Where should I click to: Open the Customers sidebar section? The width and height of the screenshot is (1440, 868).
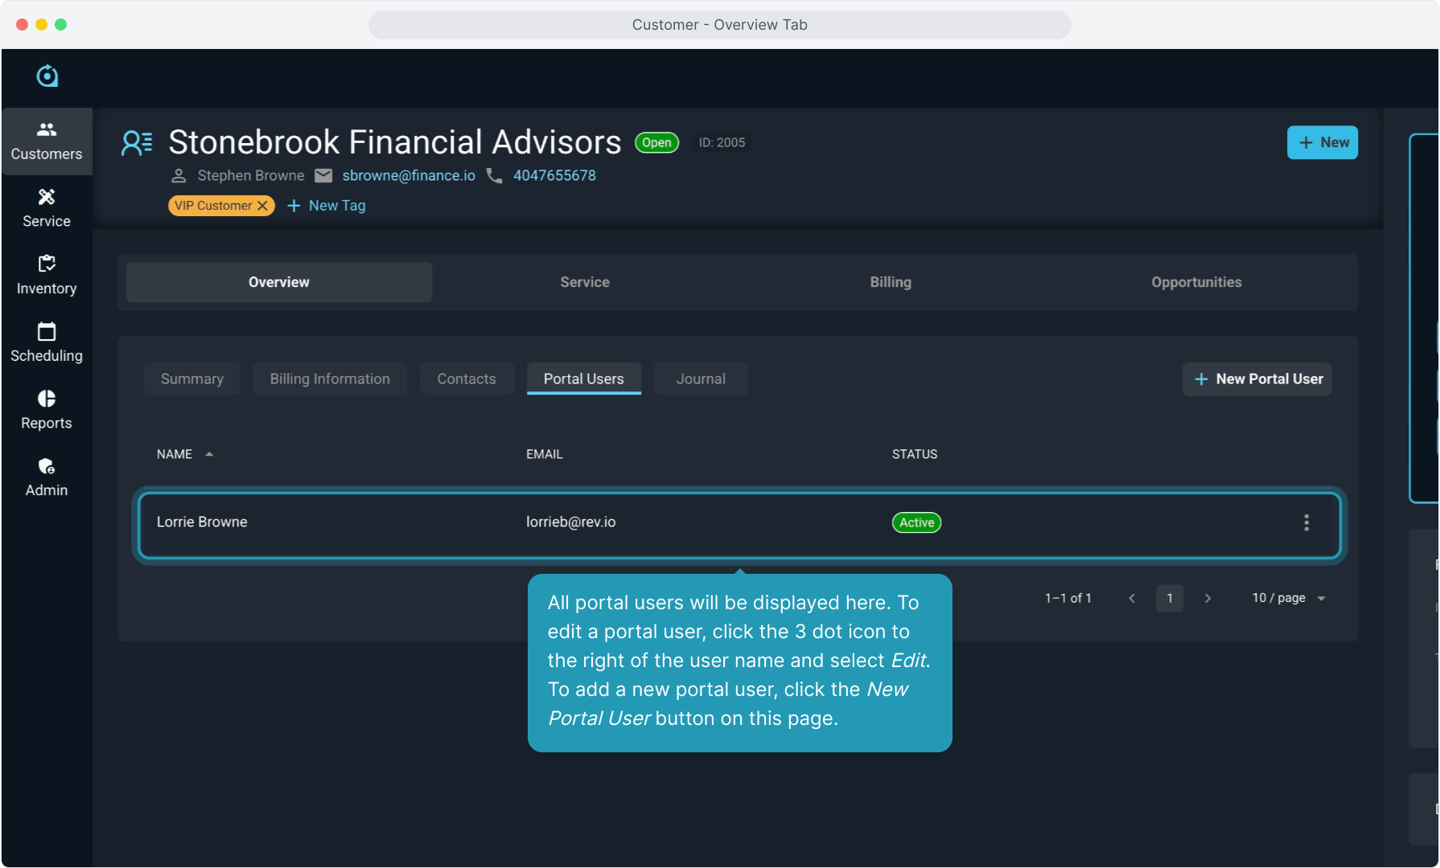click(x=47, y=141)
